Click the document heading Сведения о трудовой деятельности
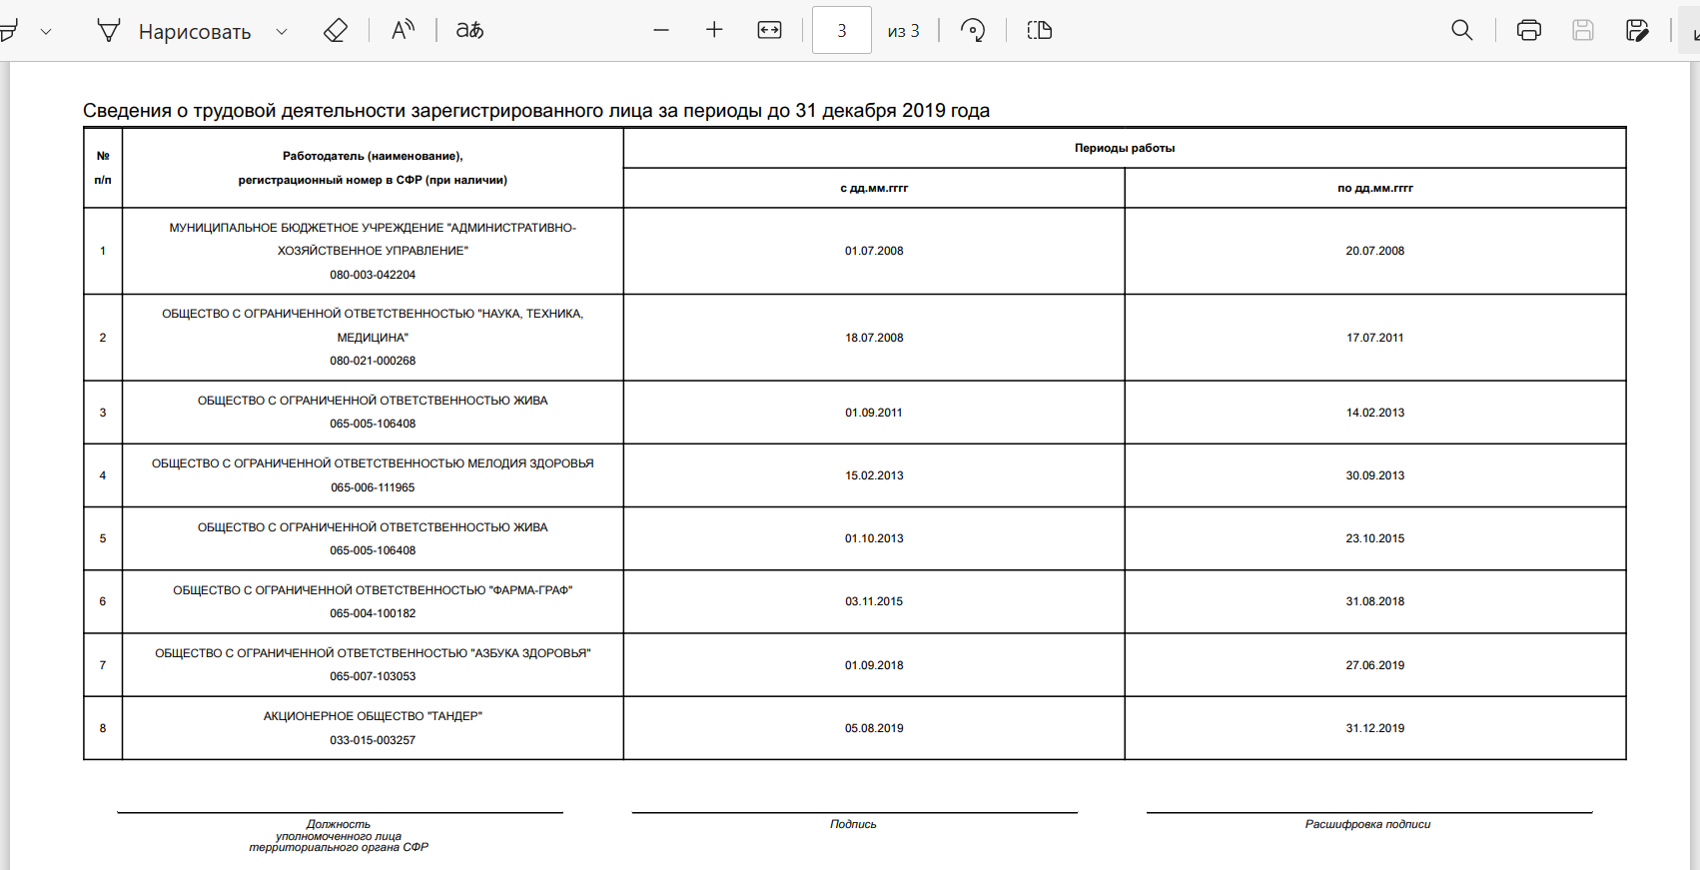1700x870 pixels. click(x=535, y=111)
